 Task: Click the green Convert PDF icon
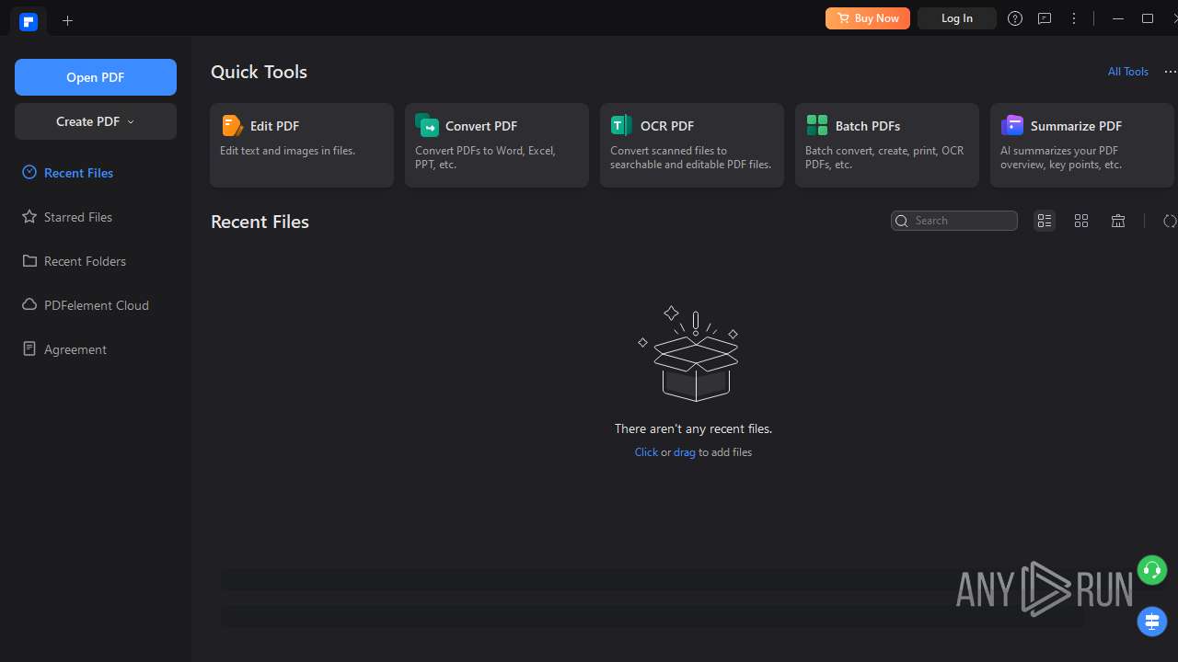pos(427,125)
